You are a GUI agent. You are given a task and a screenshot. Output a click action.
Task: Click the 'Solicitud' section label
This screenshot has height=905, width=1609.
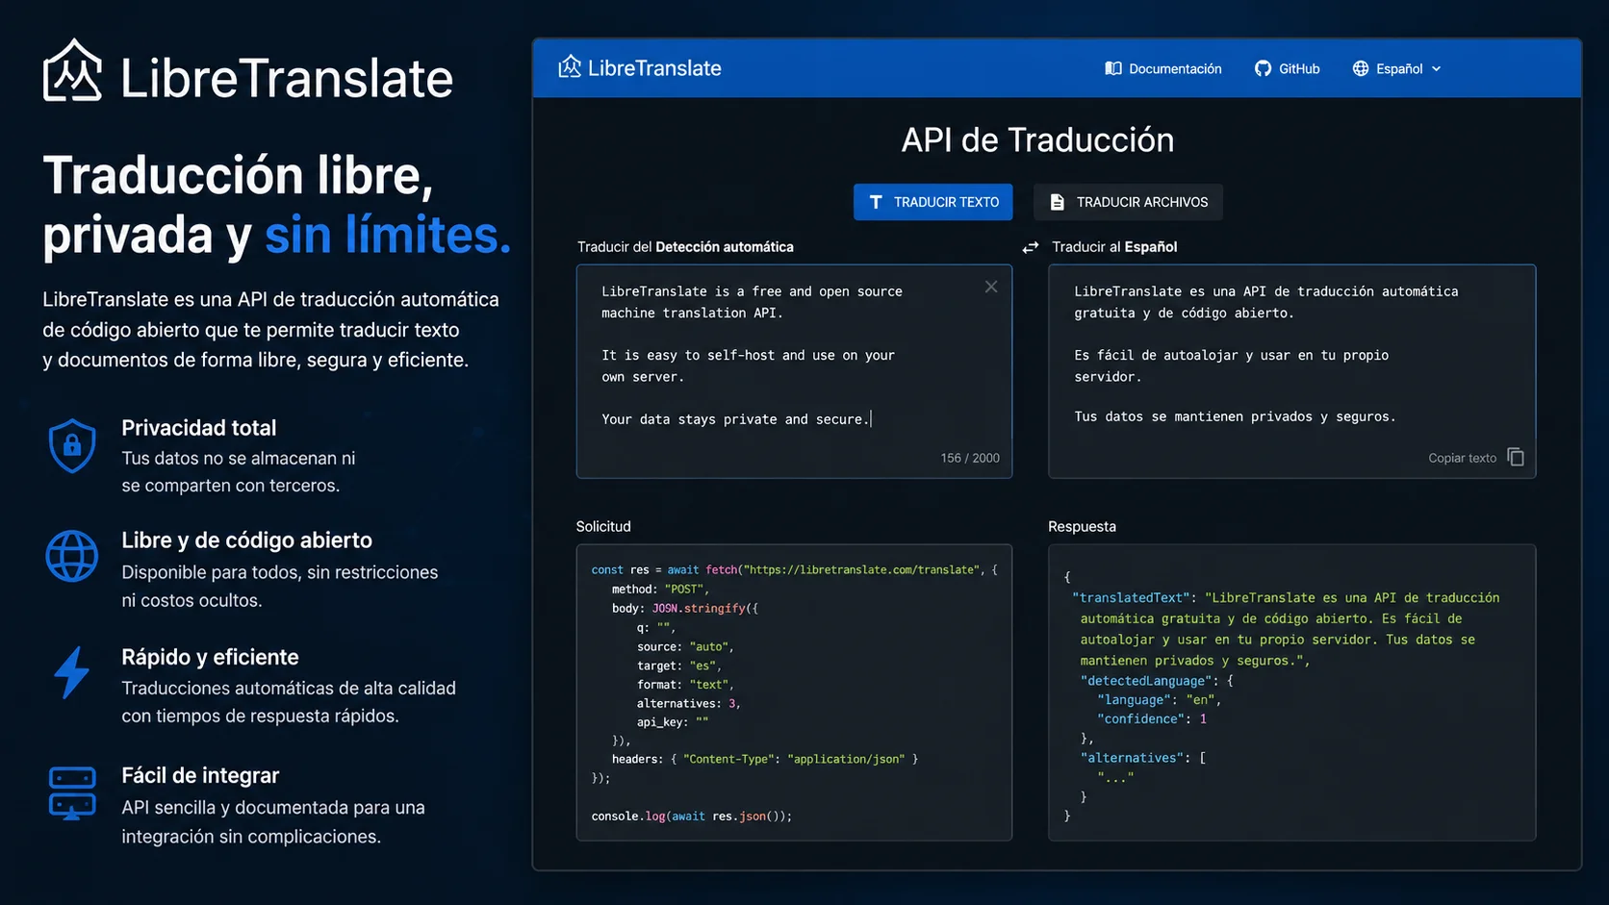coord(603,526)
